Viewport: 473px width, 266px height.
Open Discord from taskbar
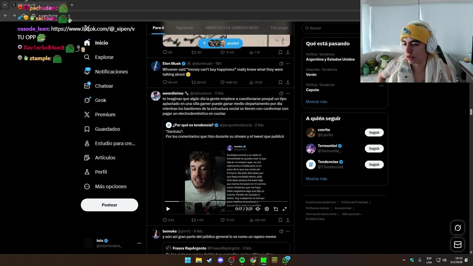tap(221, 260)
